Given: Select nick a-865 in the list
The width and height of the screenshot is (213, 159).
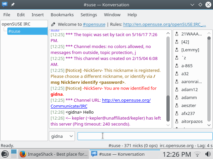Looking at the screenshot, I should pos(187,66).
